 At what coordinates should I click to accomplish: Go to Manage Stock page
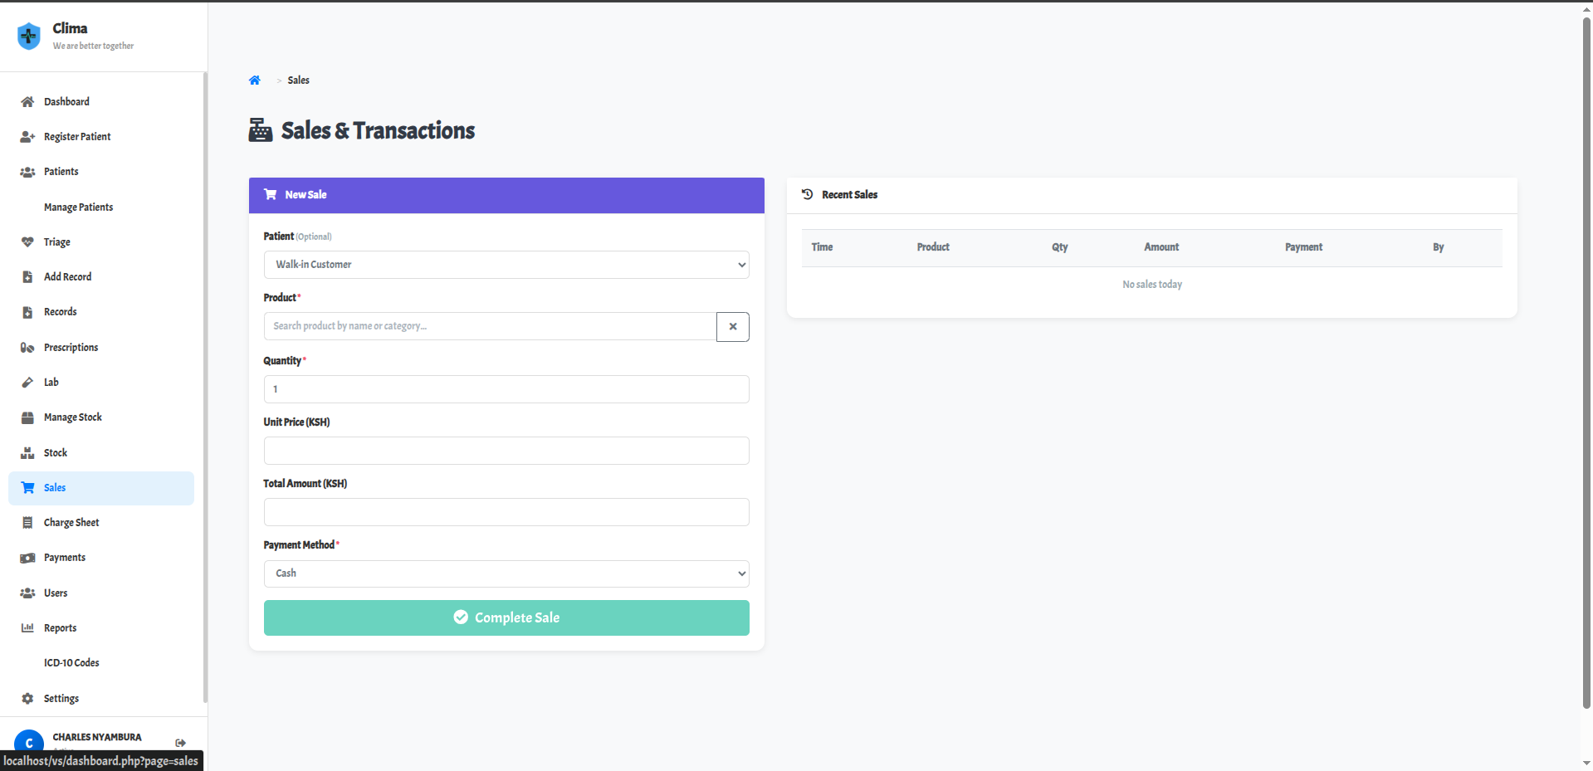pos(72,417)
